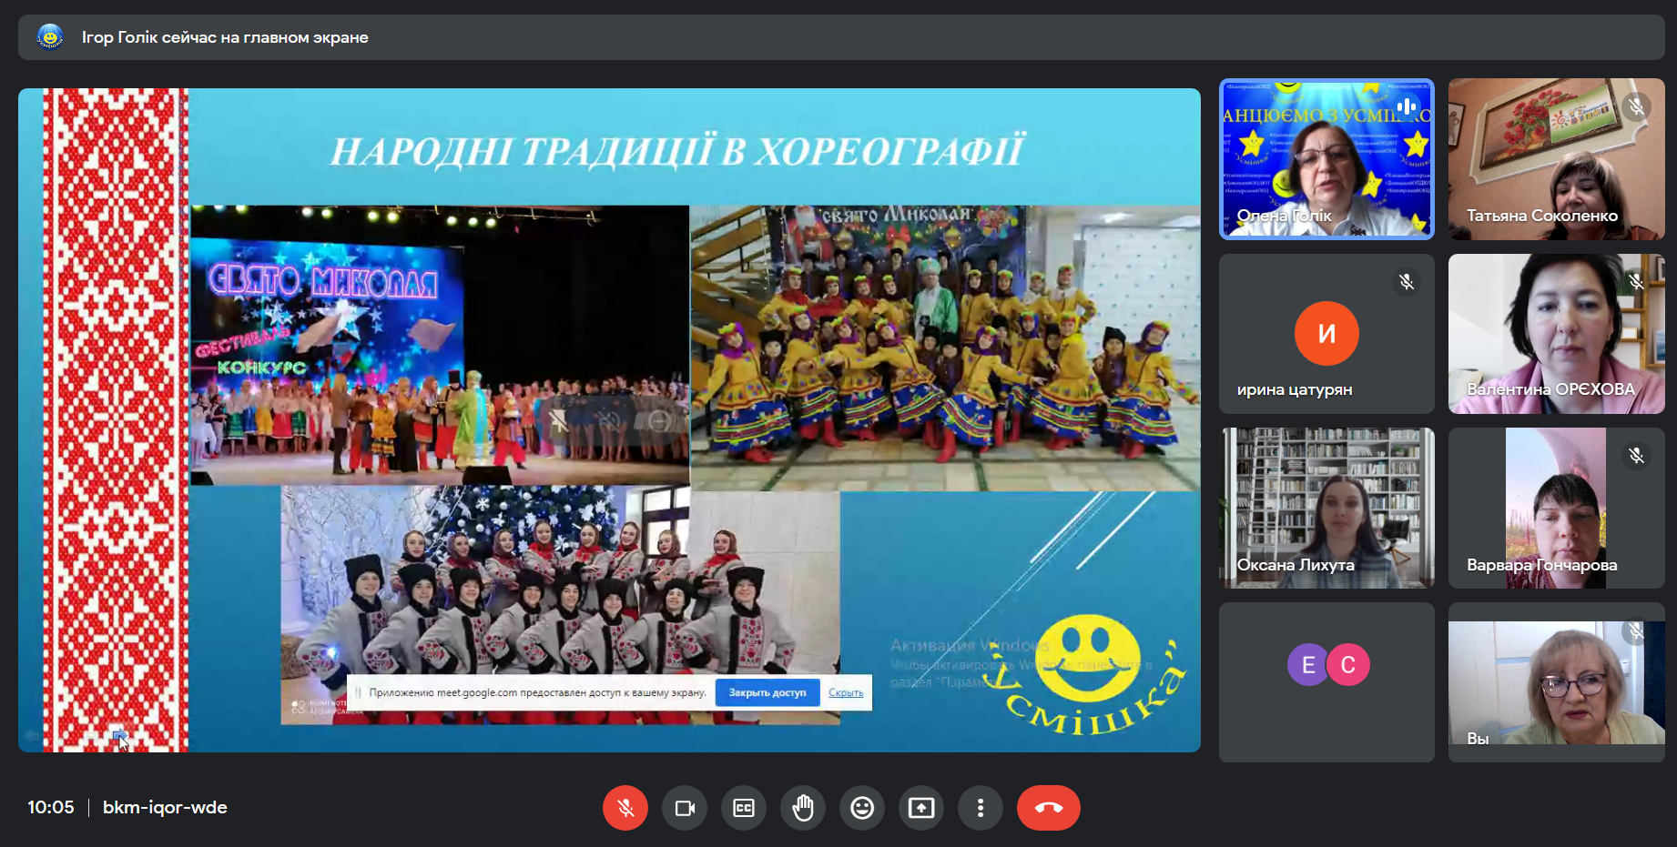Click the remove-from-call icon on the presentation overlay
Viewport: 1677px width, 847px height.
(659, 420)
